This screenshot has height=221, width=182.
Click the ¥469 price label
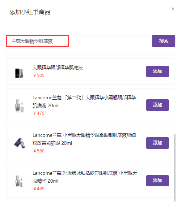pyautogui.click(x=39, y=189)
